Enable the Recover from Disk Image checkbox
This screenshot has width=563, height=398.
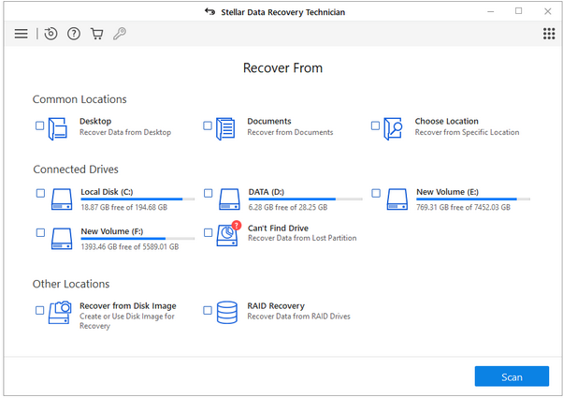click(x=40, y=310)
